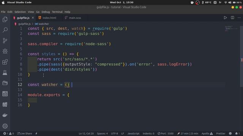The height and width of the screenshot is (136, 243).
Task: Click the 27 min | 23 min timer
Action: (188, 133)
